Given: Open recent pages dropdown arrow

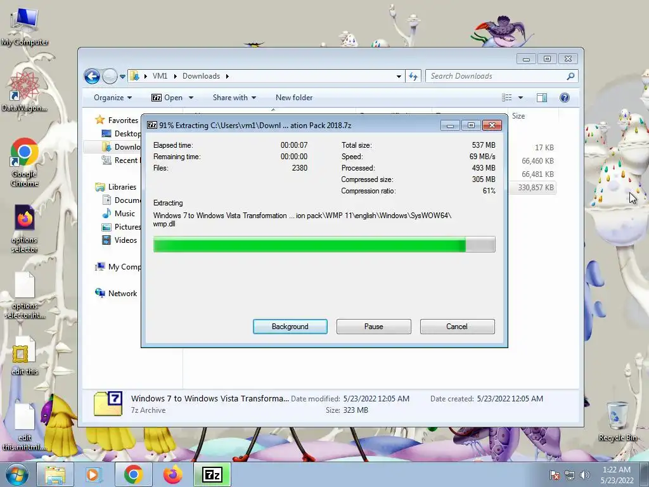Looking at the screenshot, I should pos(122,77).
